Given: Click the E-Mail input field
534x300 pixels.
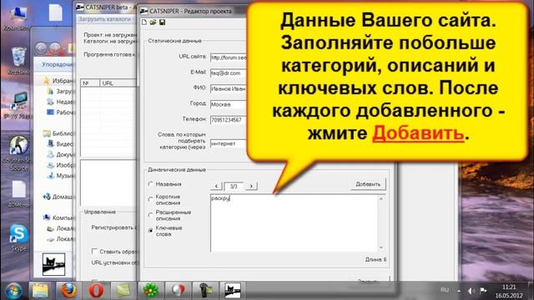Looking at the screenshot, I should [228, 73].
